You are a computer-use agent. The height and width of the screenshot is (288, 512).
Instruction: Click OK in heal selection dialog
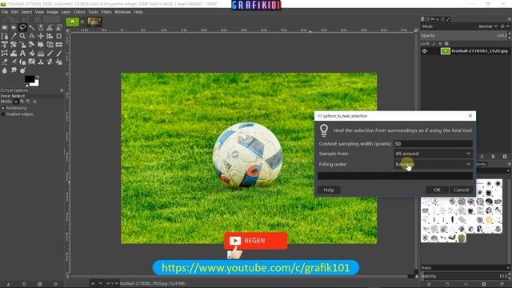point(437,190)
